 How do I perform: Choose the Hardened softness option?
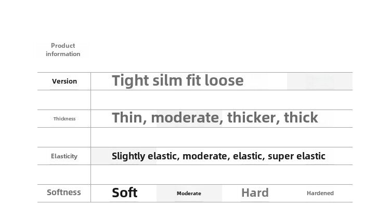click(x=320, y=194)
